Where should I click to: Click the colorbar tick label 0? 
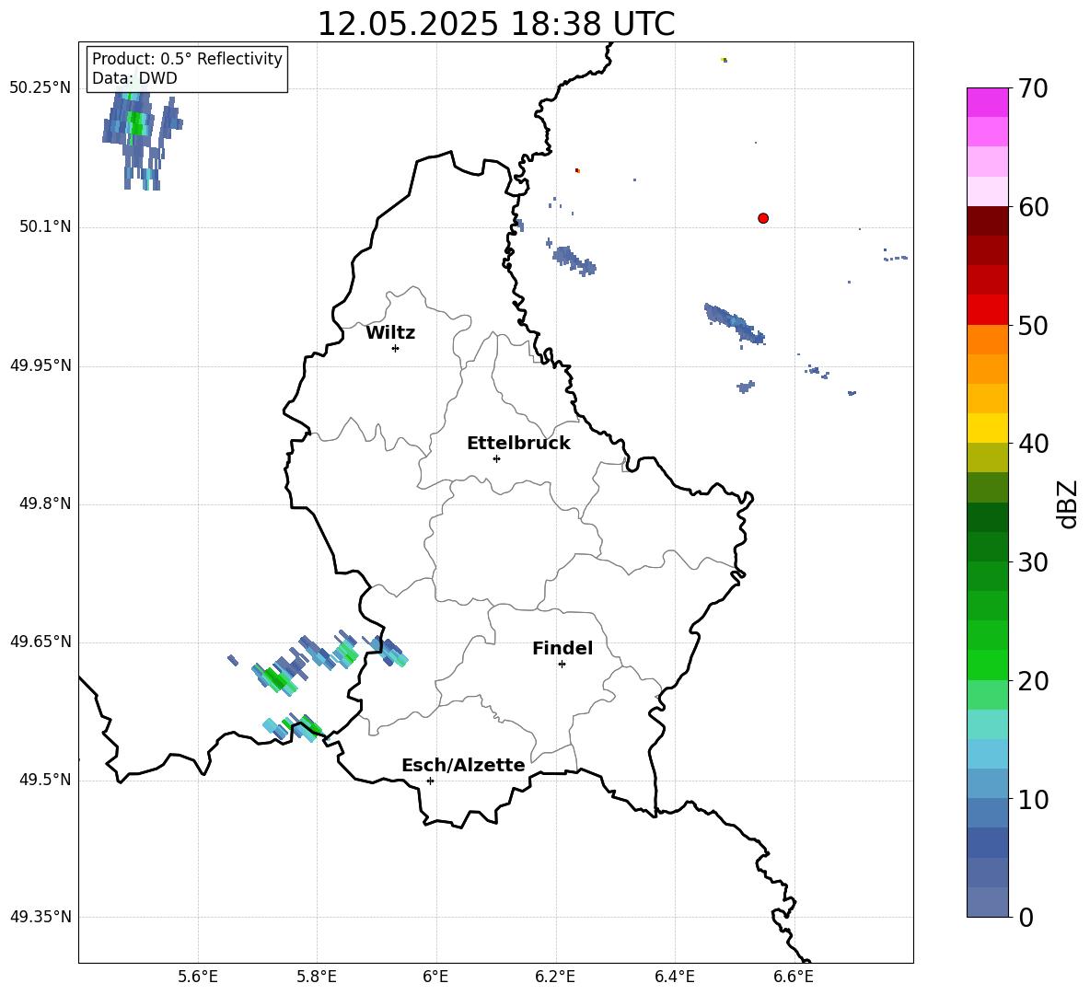click(x=1026, y=917)
